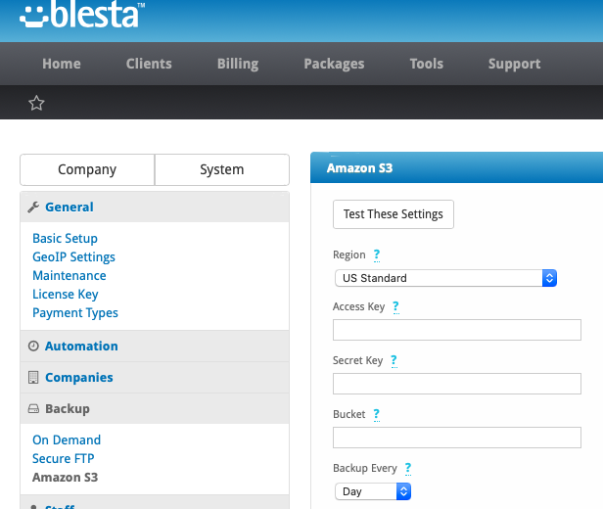Select Amazon S3 in the sidebar

(x=65, y=477)
